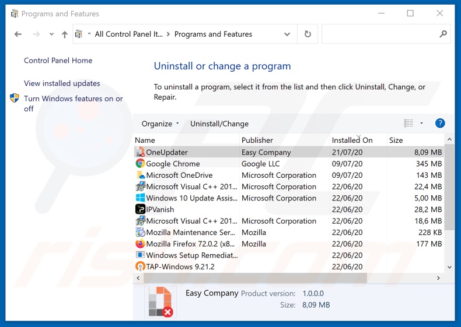Click the horizontal scrollbar thumb
Image resolution: width=461 pixels, height=327 pixels.
point(255,278)
